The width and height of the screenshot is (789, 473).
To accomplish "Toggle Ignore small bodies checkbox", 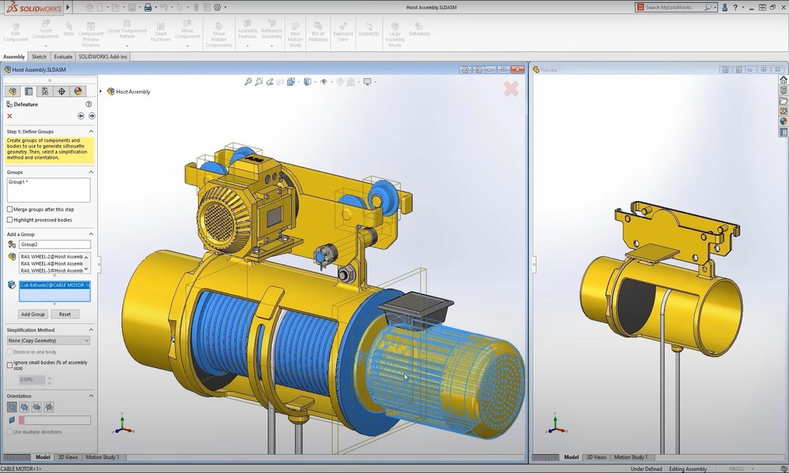I will pos(10,365).
